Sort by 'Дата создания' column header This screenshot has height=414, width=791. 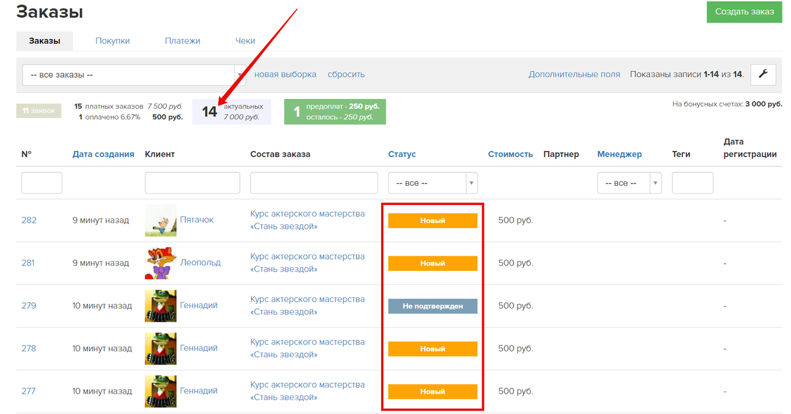[x=103, y=154]
